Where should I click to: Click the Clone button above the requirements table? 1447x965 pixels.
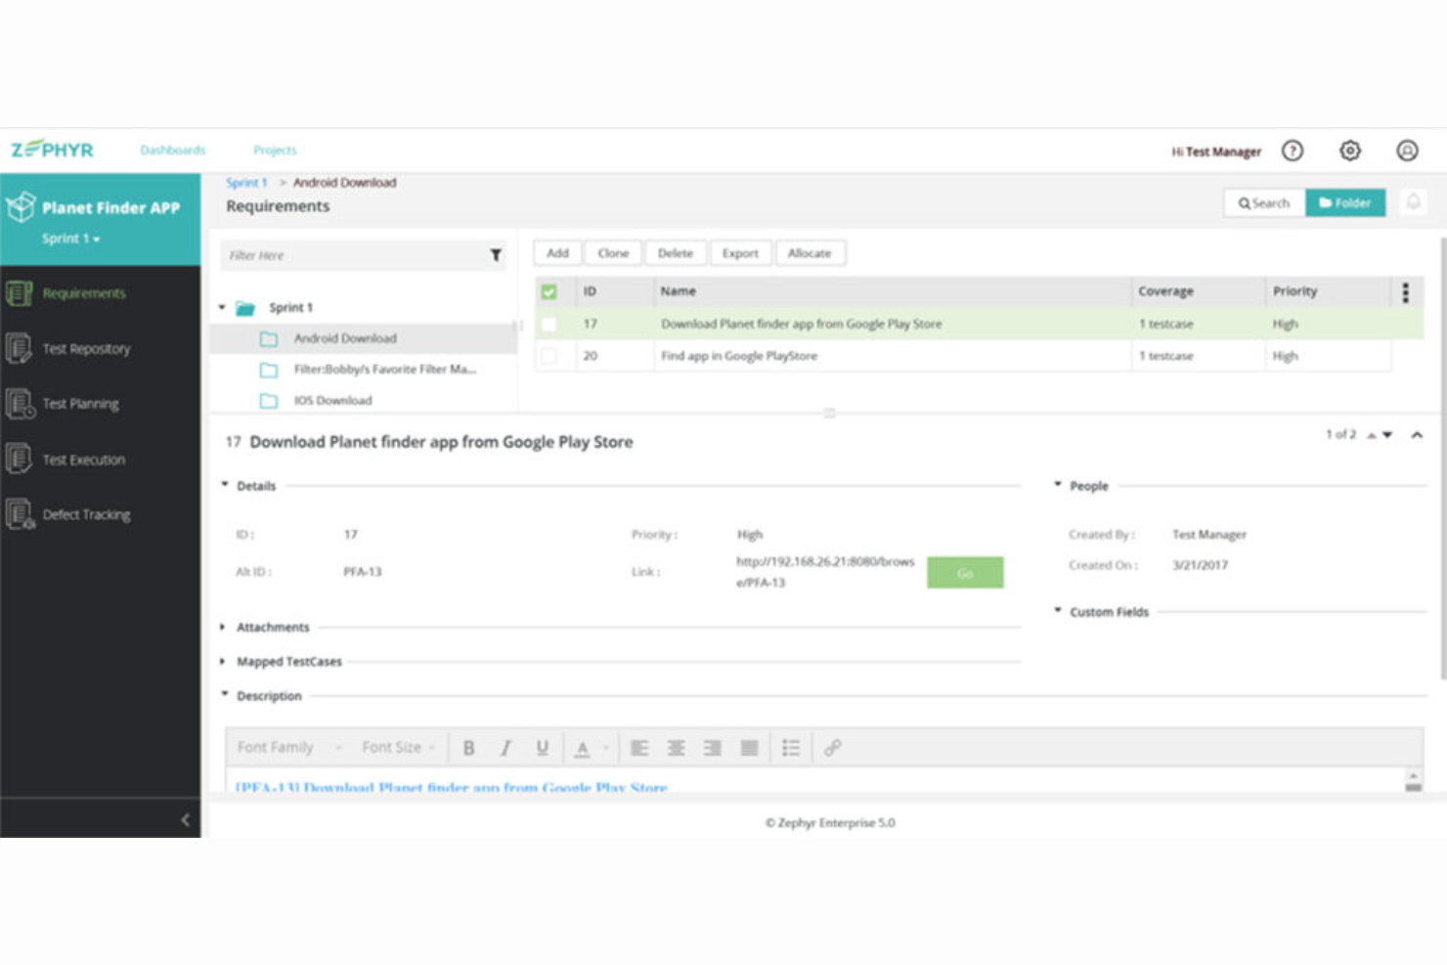pyautogui.click(x=612, y=252)
